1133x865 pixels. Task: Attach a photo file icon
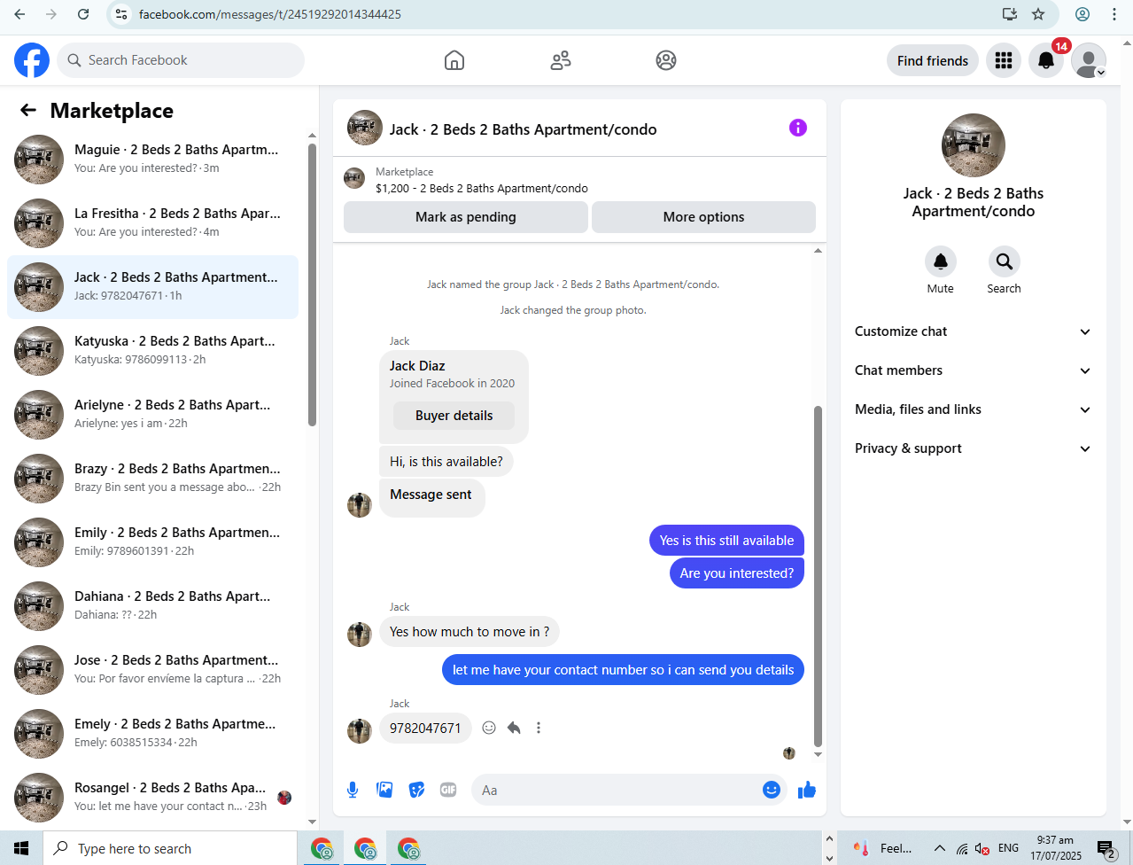click(384, 790)
